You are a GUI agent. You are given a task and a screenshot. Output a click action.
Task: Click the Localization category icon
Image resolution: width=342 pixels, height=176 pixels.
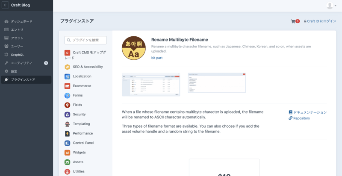click(67, 76)
